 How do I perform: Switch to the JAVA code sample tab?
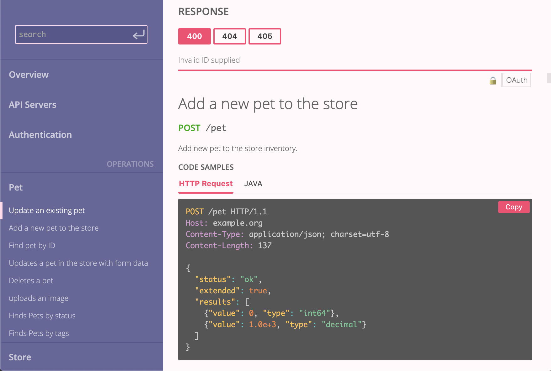tap(253, 184)
